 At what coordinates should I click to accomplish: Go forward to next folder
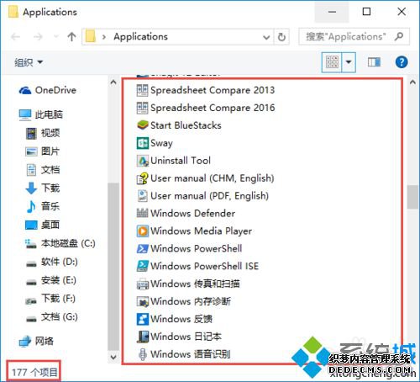(x=38, y=36)
